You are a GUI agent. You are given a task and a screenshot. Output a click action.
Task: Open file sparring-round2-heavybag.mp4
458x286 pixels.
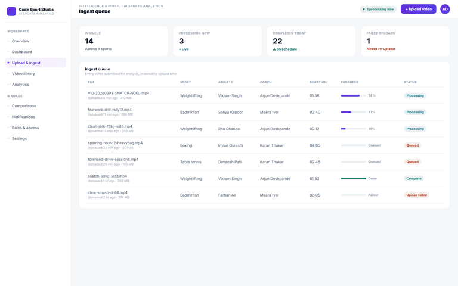tap(115, 143)
